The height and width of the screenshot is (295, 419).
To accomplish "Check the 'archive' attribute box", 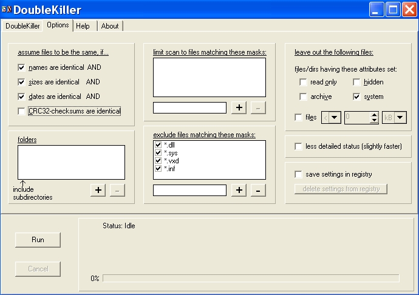I will (303, 97).
